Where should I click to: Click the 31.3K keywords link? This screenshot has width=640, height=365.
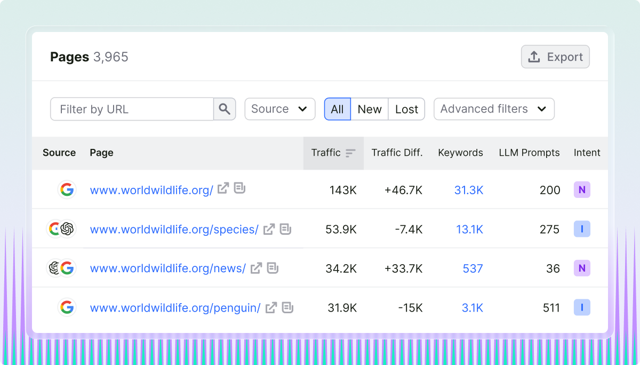coord(469,190)
